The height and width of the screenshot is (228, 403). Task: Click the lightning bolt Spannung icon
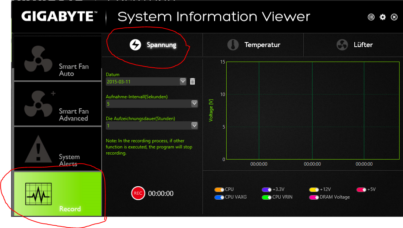pyautogui.click(x=135, y=45)
